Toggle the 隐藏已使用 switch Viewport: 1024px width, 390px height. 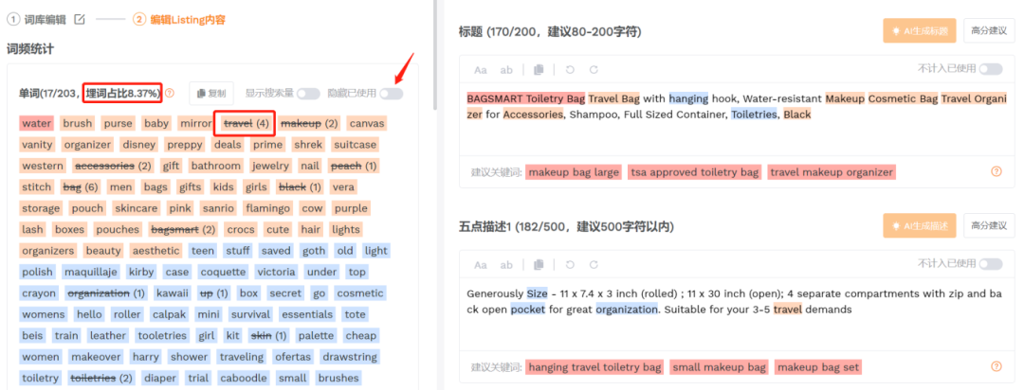pyautogui.click(x=392, y=94)
